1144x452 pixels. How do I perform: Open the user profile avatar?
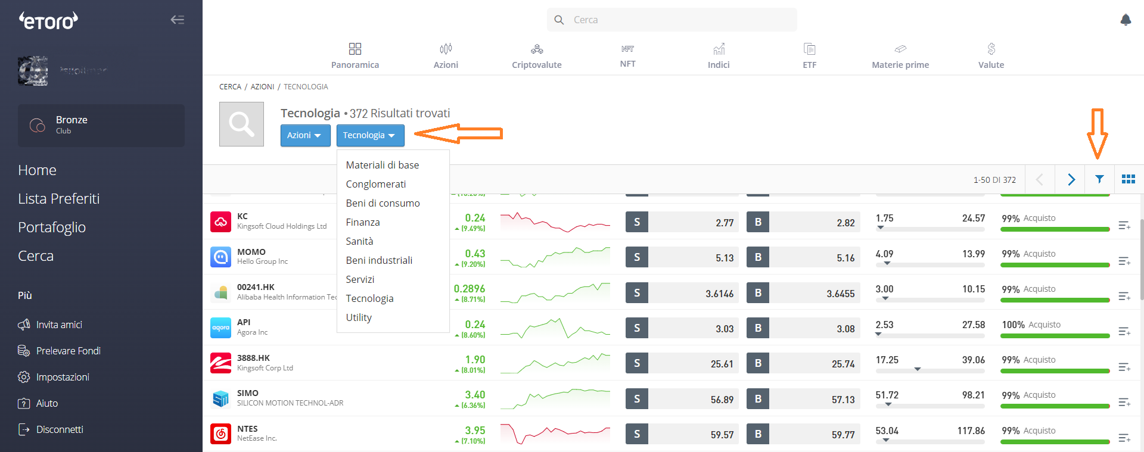click(33, 71)
